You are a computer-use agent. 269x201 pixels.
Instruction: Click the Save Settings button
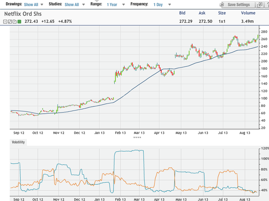tap(239, 4)
